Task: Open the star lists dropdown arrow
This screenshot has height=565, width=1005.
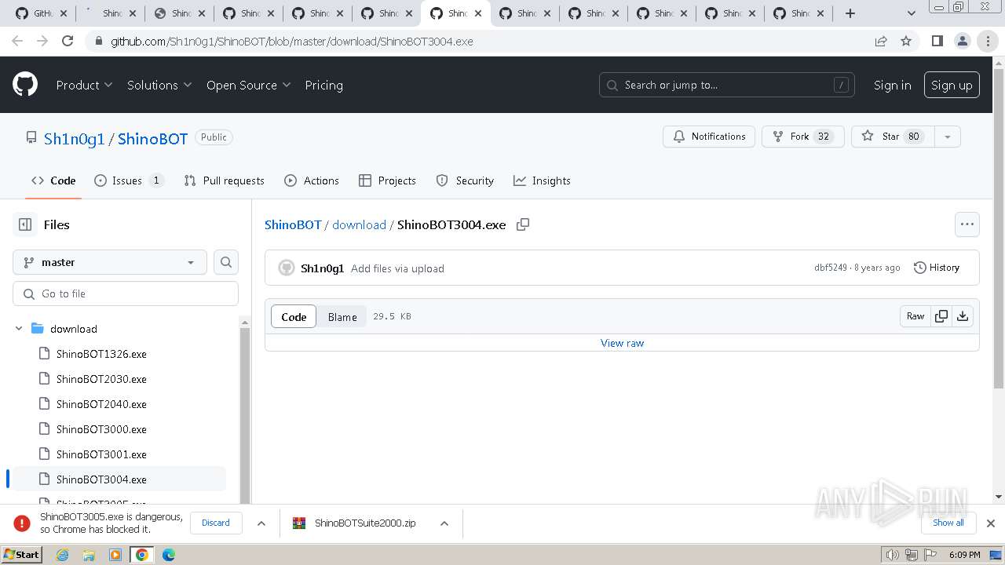Action: (948, 137)
